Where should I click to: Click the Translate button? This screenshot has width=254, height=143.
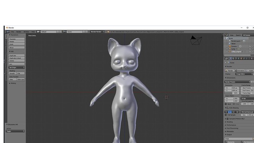tap(17, 39)
